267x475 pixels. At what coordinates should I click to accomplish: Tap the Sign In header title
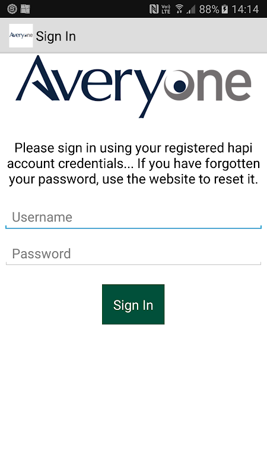pyautogui.click(x=56, y=36)
